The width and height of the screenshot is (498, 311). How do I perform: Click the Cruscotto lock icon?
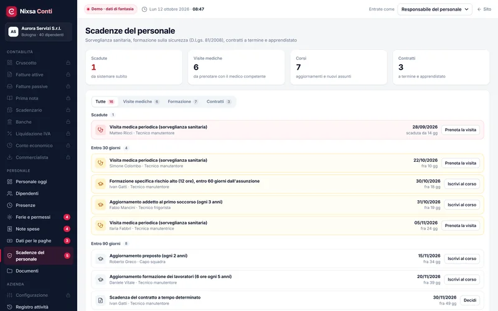click(x=68, y=63)
